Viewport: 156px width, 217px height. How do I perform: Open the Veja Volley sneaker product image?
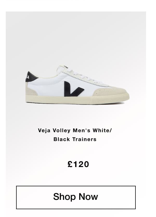click(77, 85)
